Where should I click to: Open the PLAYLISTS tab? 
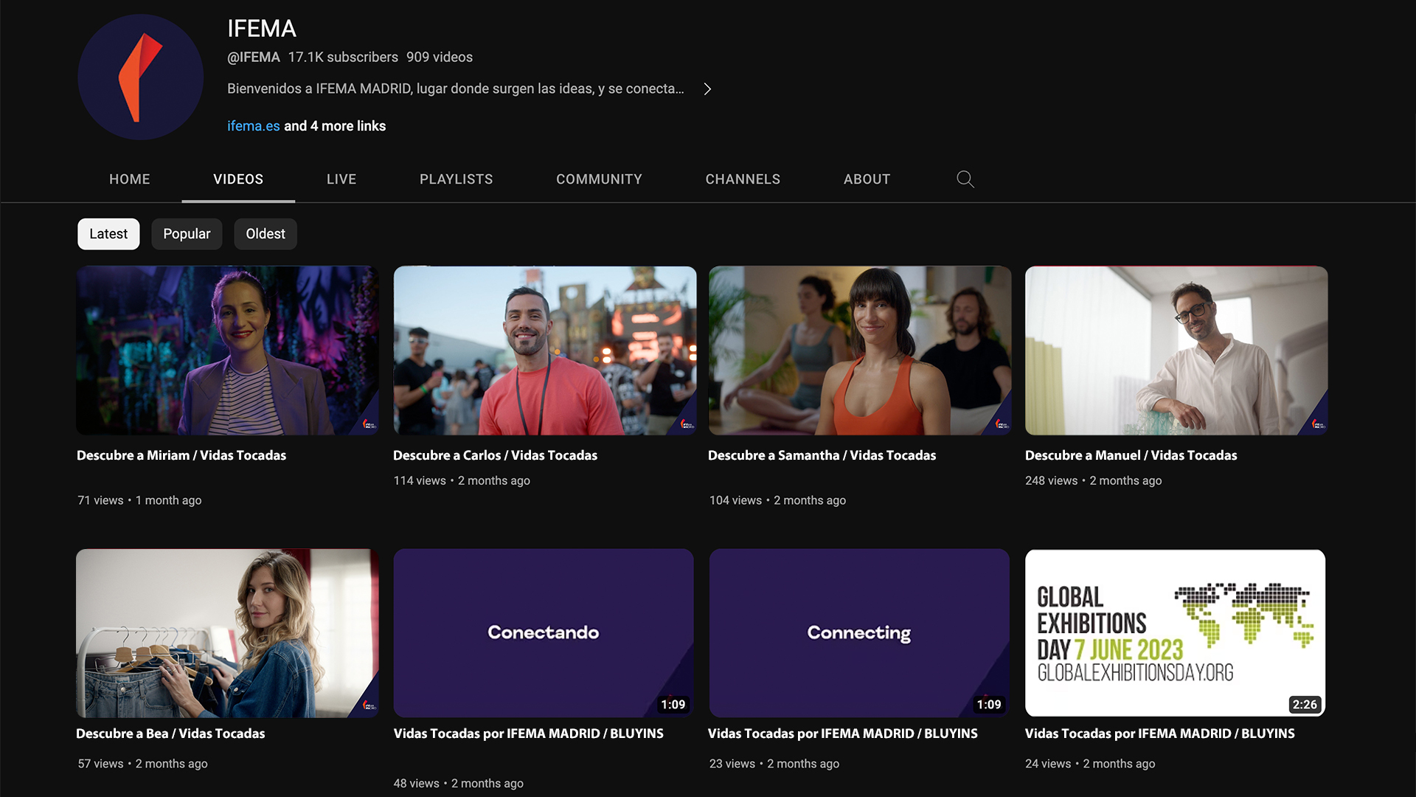click(457, 179)
